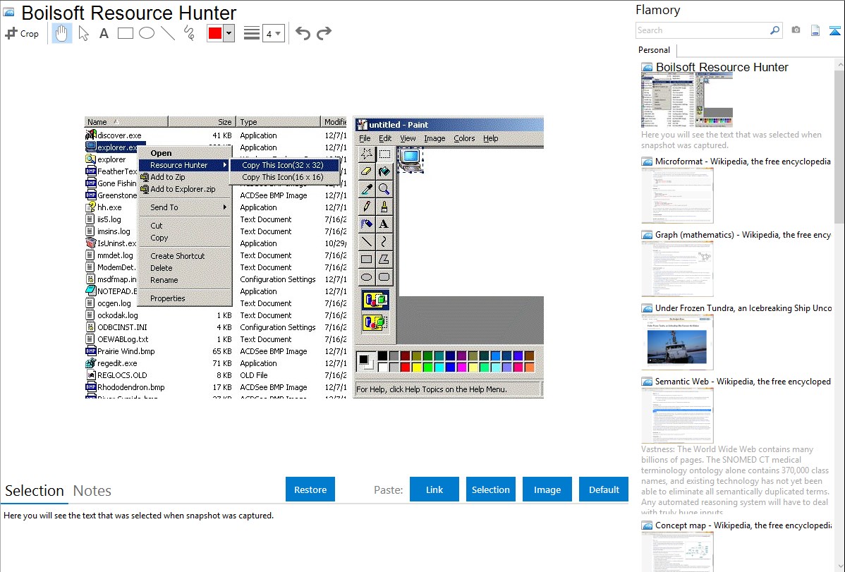Choose the eraser tool in Paint
Image resolution: width=845 pixels, height=572 pixels.
(x=367, y=171)
